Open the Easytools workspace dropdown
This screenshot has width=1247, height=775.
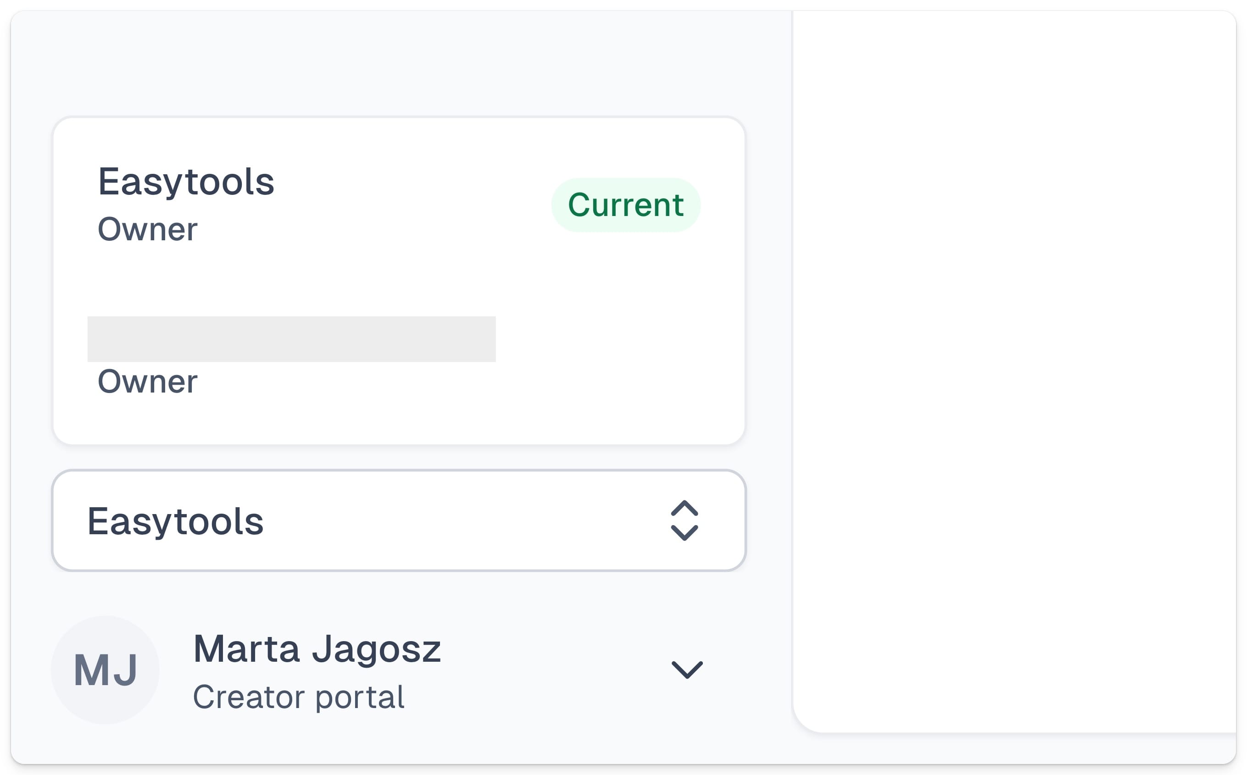(400, 520)
